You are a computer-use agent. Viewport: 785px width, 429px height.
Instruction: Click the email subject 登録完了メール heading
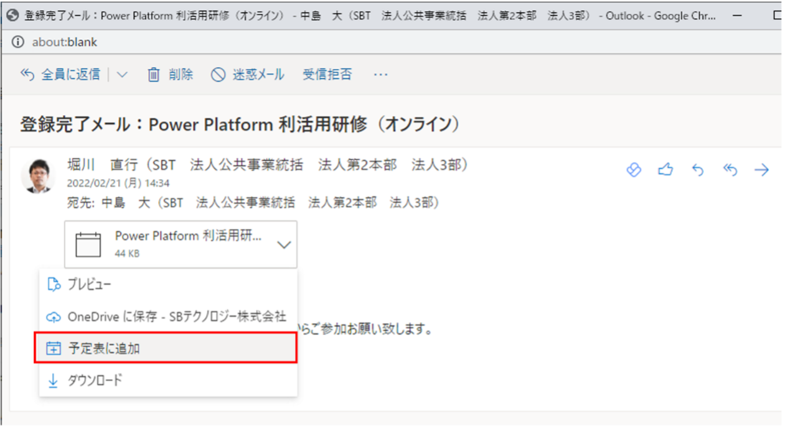(240, 124)
